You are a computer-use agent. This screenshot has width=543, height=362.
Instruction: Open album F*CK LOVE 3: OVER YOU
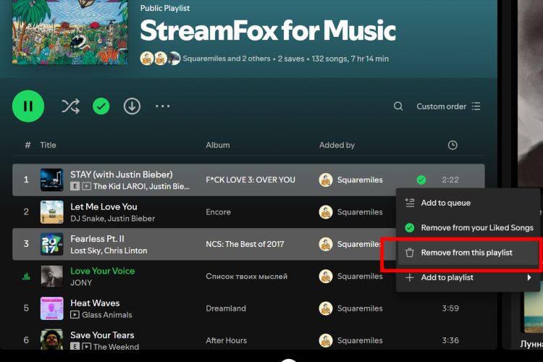coord(251,180)
